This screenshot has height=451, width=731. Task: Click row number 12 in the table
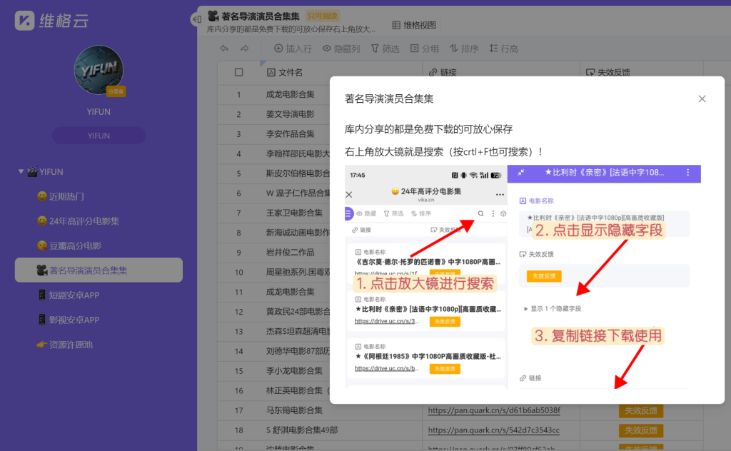click(238, 312)
